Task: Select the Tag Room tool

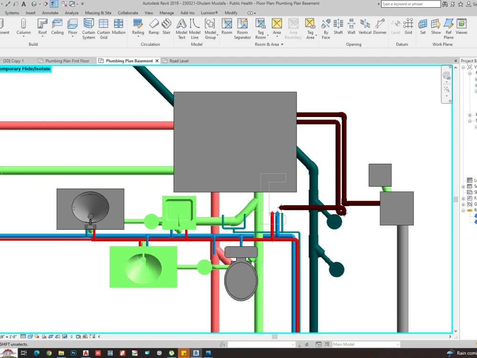Action: (260, 29)
